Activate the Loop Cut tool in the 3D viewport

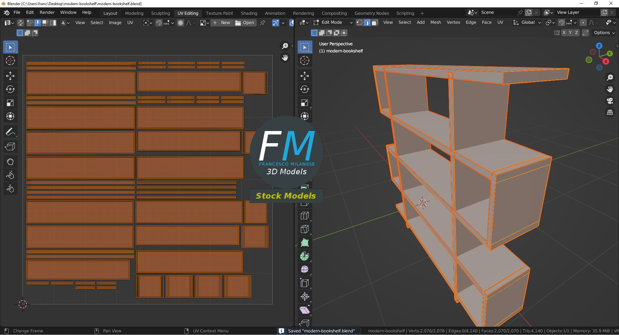point(305,216)
